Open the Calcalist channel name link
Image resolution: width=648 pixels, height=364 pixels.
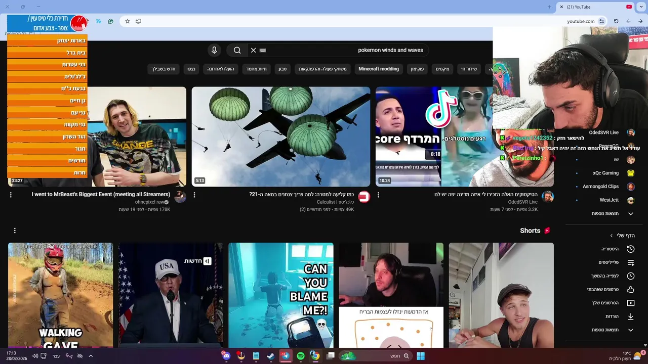[x=336, y=202]
